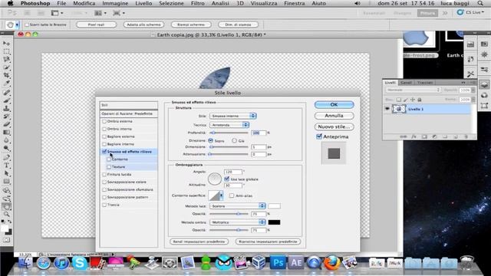Expand the CS Live menu
491x276 pixels.
(470, 12)
